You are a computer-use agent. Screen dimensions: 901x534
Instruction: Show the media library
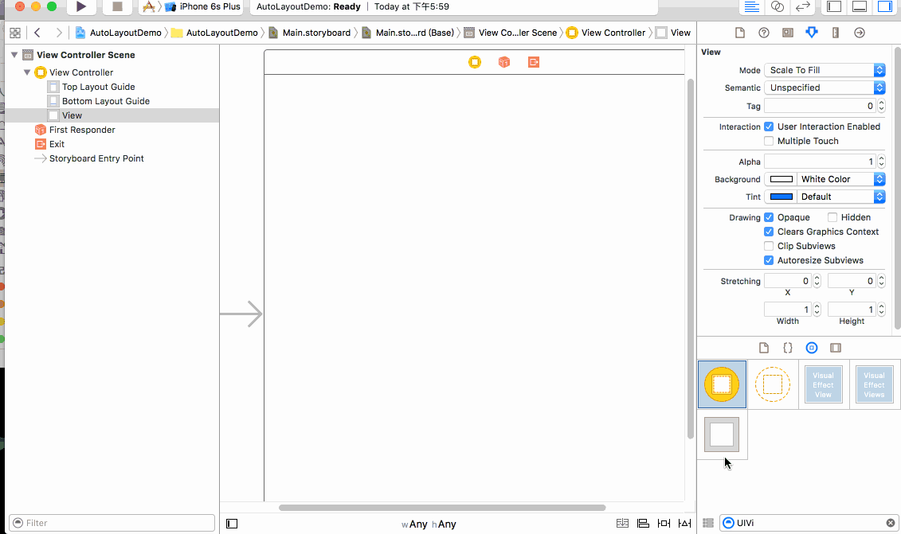pos(836,348)
